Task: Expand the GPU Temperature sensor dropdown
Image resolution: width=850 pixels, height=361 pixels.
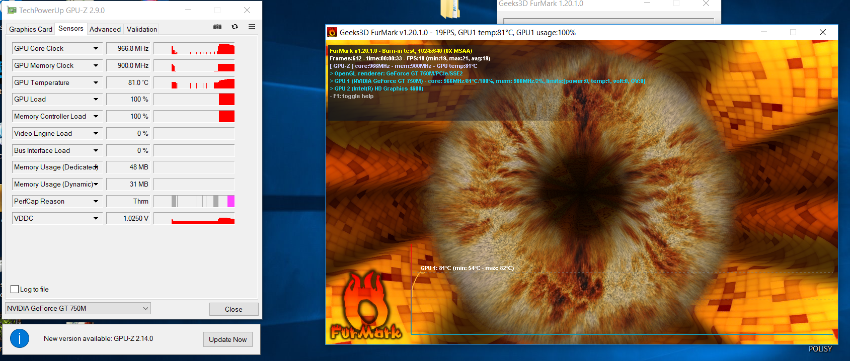Action: pos(96,82)
